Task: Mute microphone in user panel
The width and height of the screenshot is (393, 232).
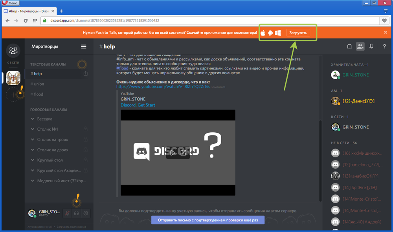Action: tap(68, 213)
